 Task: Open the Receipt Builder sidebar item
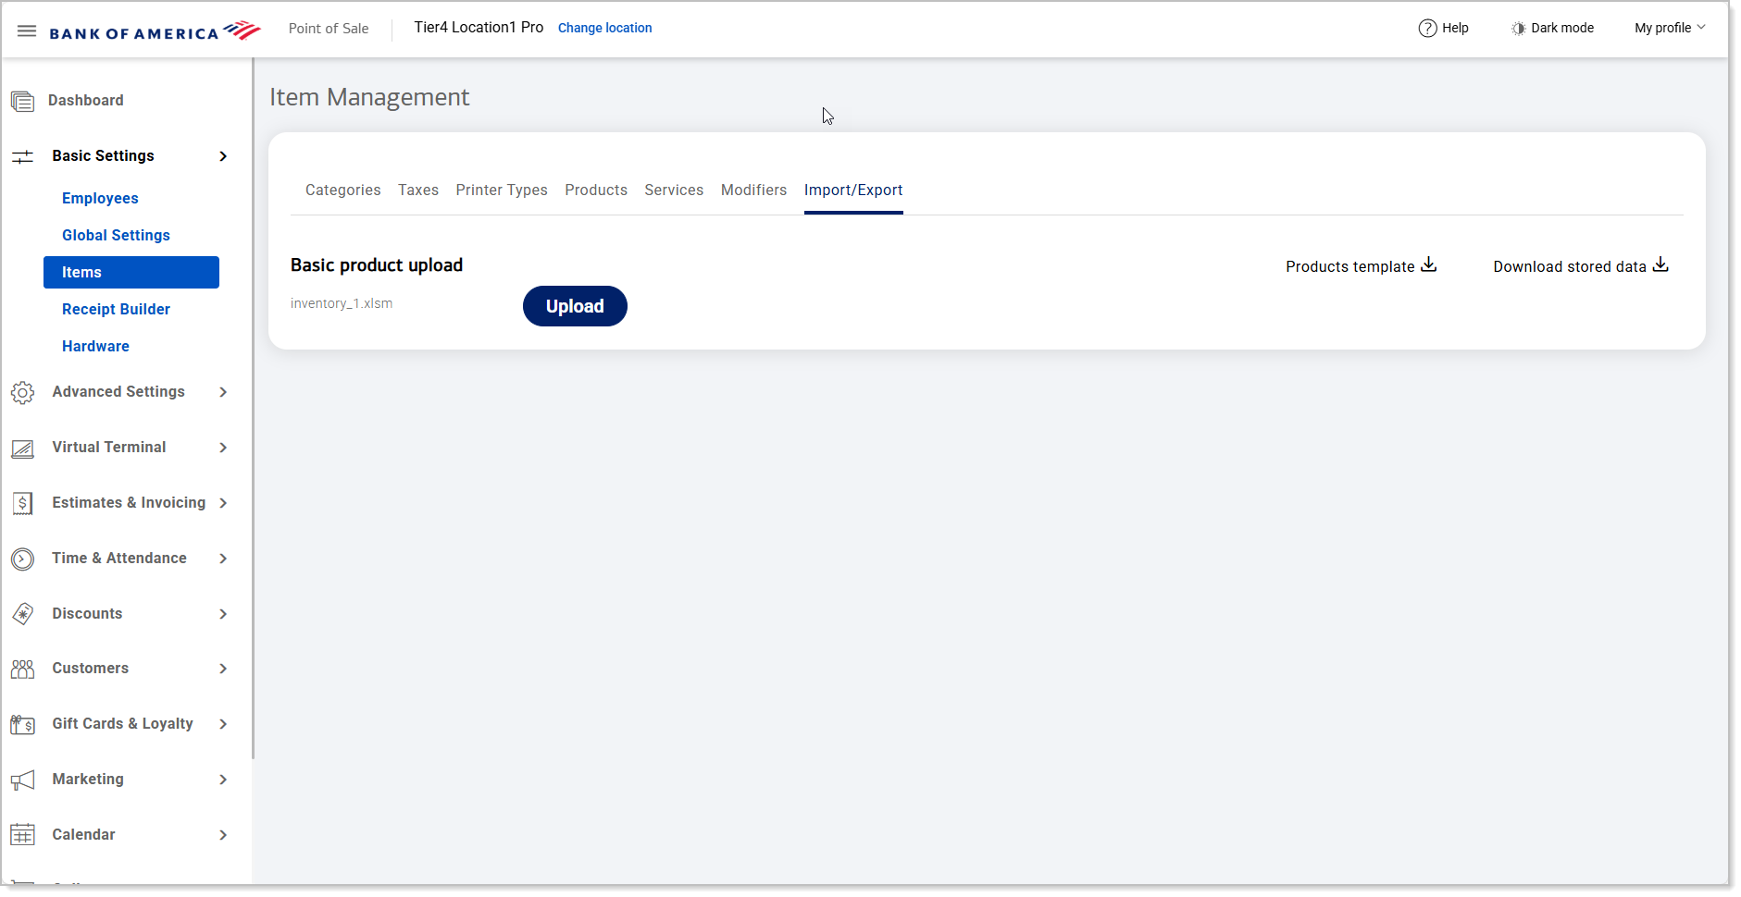pos(116,309)
